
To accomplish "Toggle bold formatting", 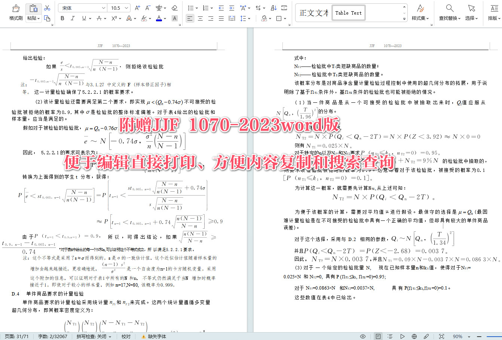I will click(x=62, y=18).
